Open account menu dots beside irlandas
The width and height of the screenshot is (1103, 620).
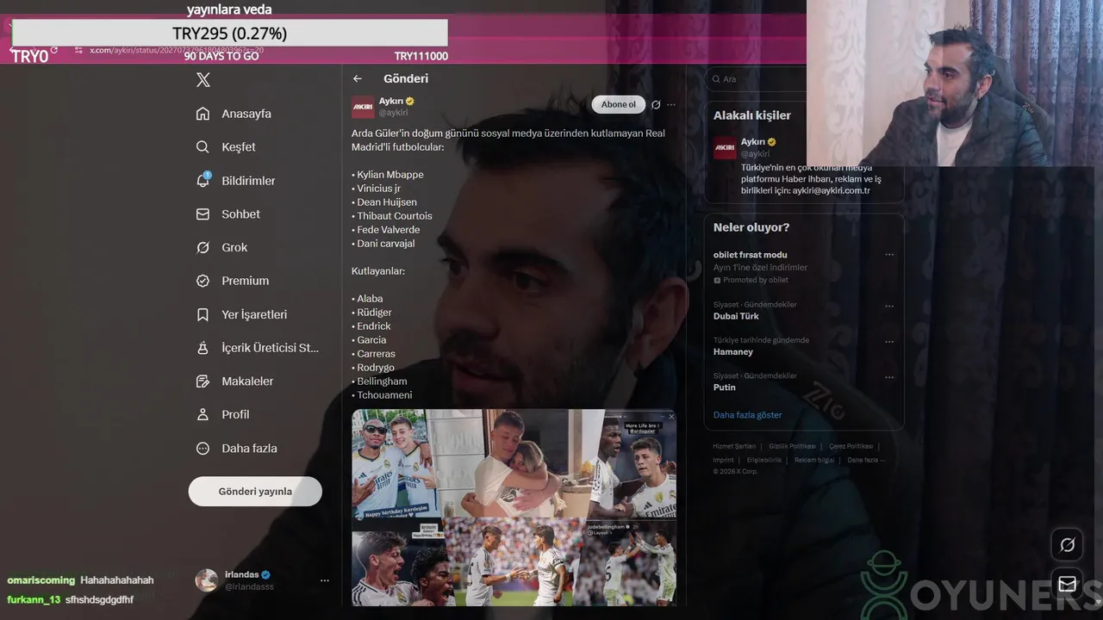[x=325, y=580]
